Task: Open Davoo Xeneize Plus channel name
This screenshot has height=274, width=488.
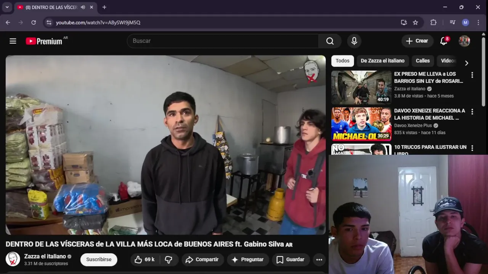Action: click(x=413, y=126)
